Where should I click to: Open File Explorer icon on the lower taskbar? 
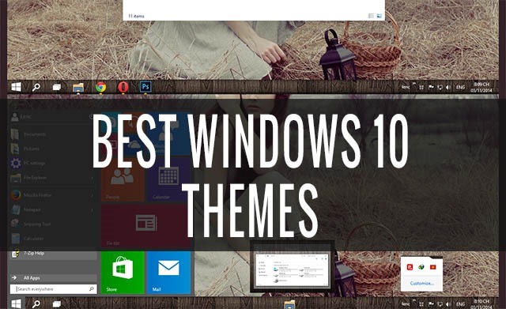[x=289, y=304]
